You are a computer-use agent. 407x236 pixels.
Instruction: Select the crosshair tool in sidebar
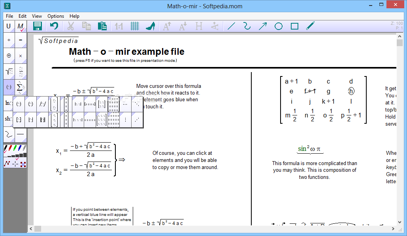[15, 164]
